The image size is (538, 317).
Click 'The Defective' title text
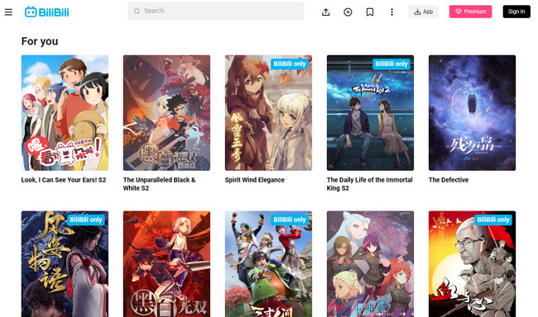(449, 180)
